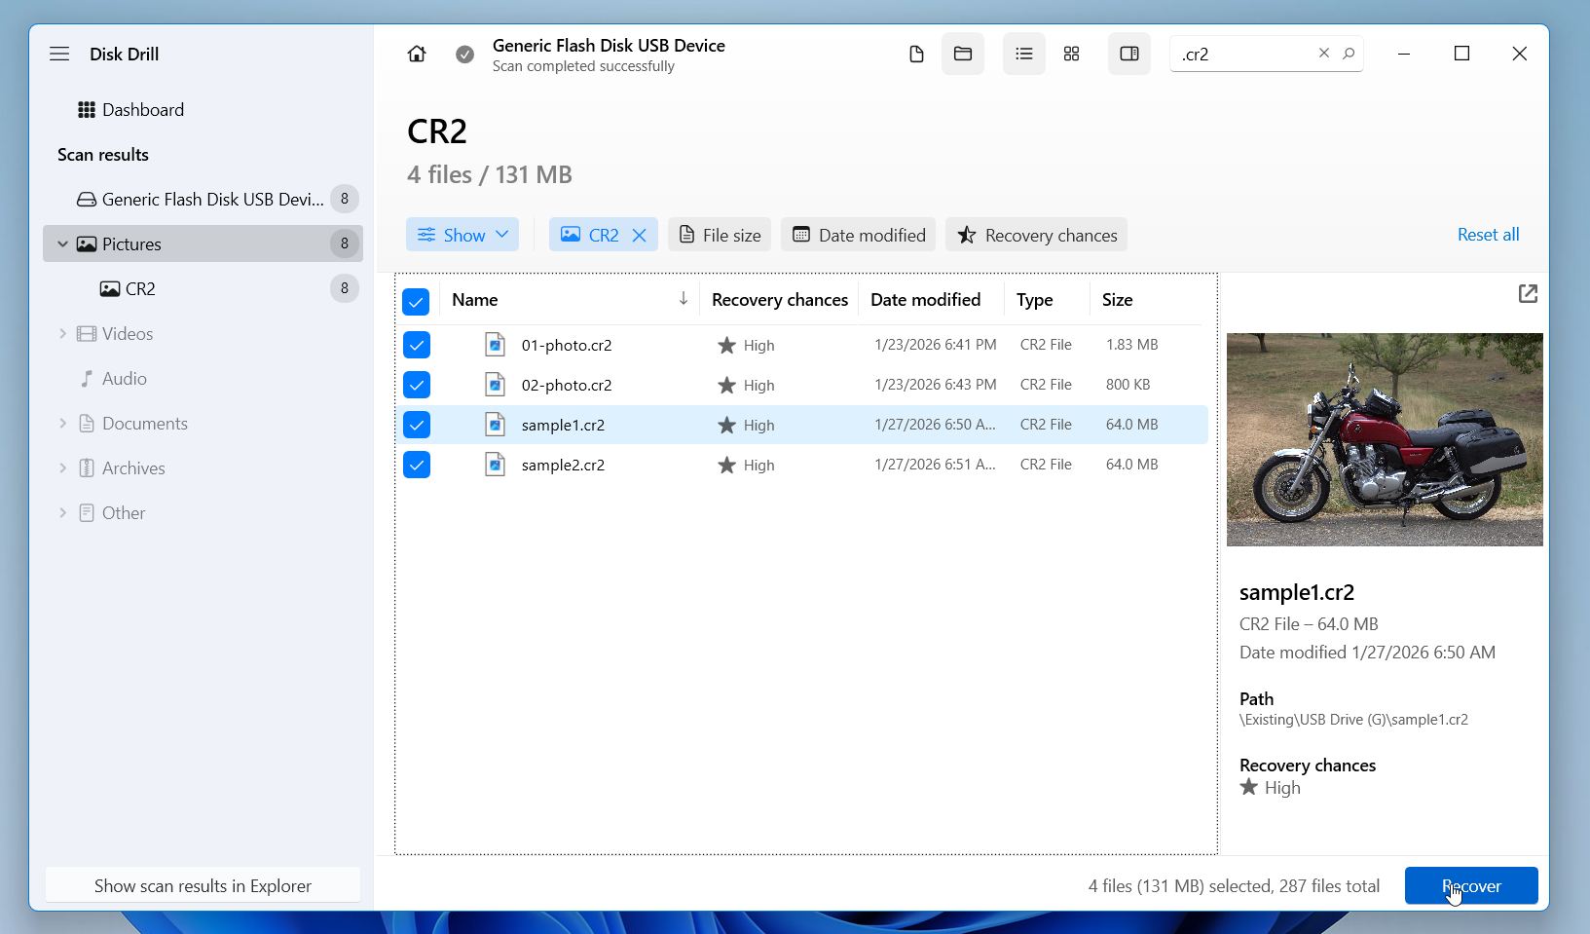Toggle the preview panel icon
The height and width of the screenshot is (934, 1590).
point(1128,54)
